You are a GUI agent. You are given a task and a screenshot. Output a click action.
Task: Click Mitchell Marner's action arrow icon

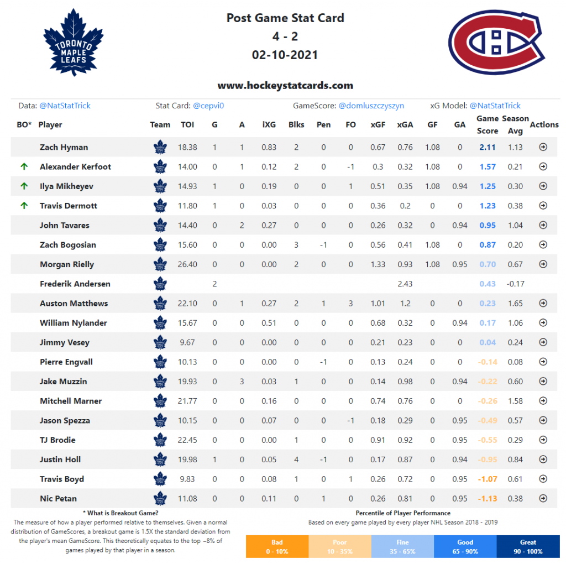(543, 400)
